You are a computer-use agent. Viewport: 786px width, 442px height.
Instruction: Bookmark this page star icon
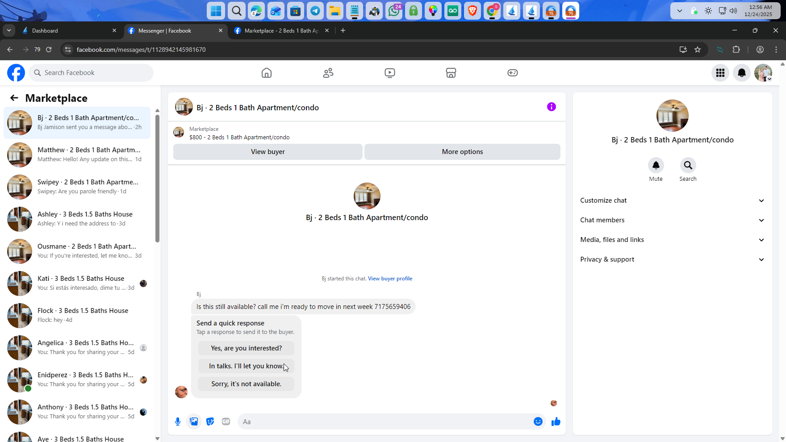(x=698, y=50)
